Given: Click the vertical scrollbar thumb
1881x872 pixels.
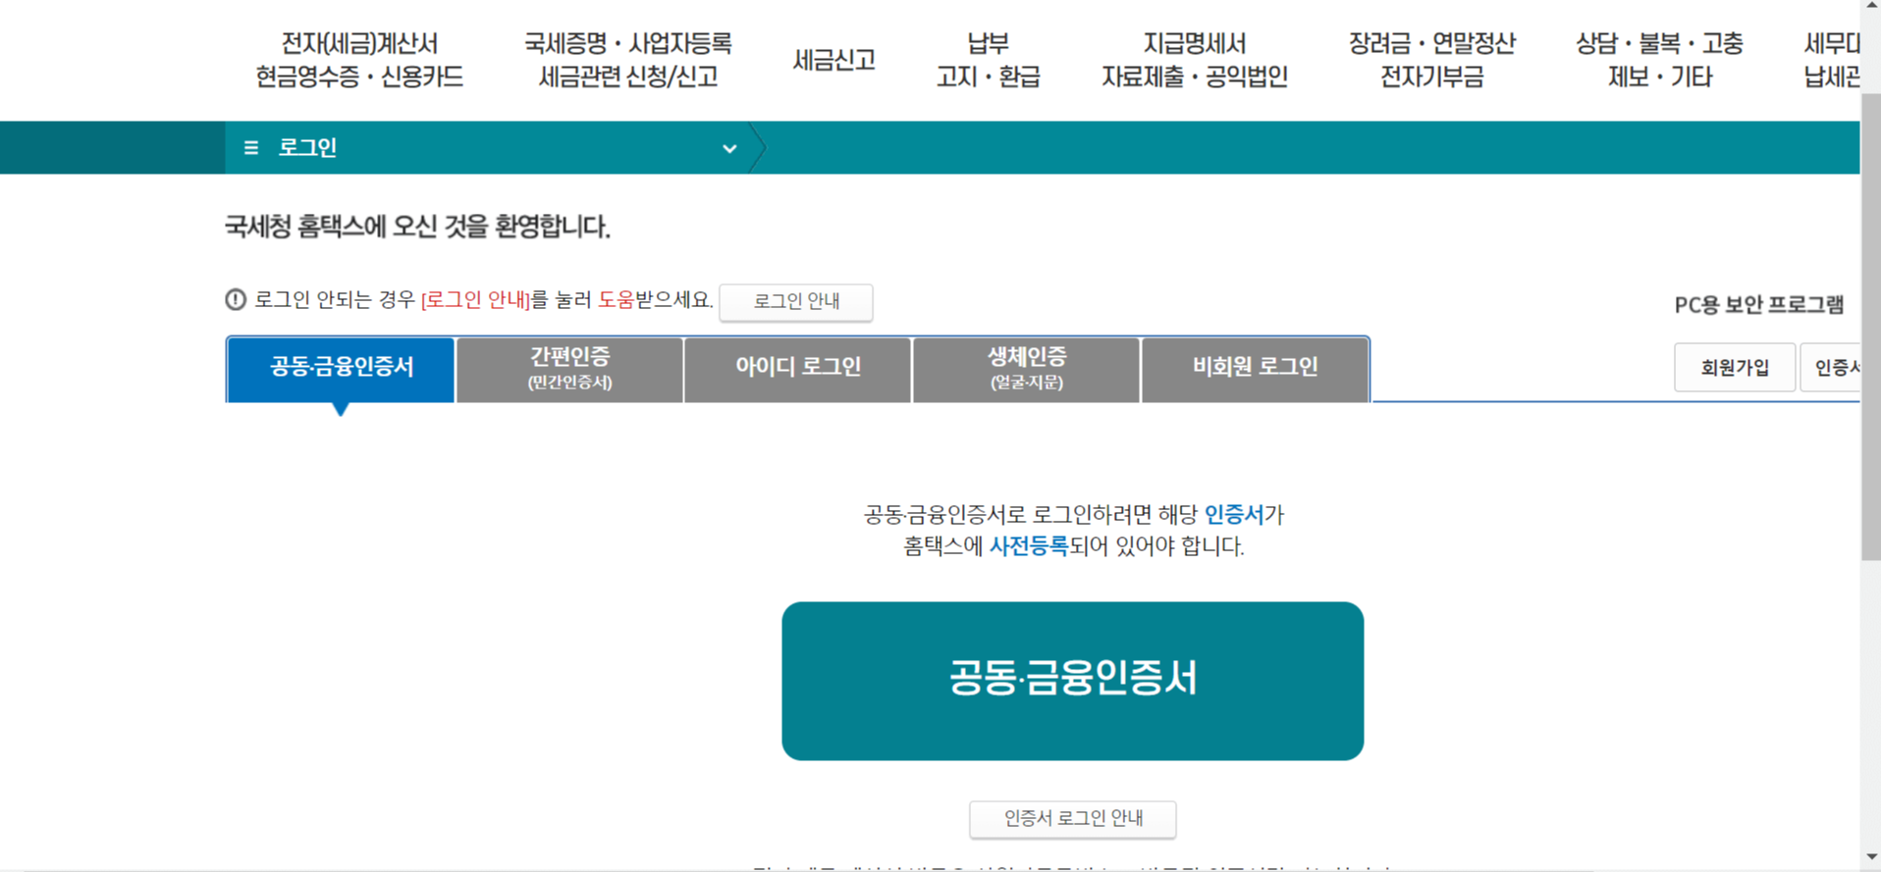Looking at the screenshot, I should click(x=1870, y=328).
